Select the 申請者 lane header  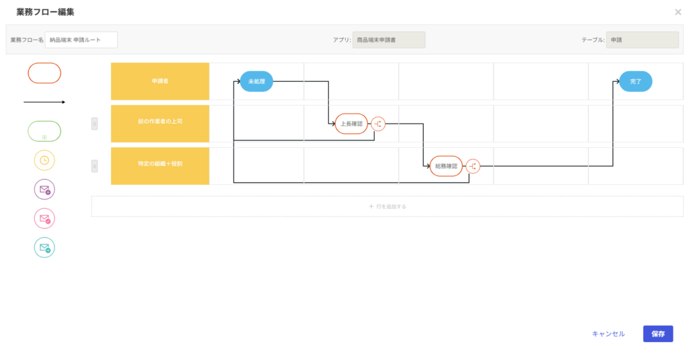[160, 81]
